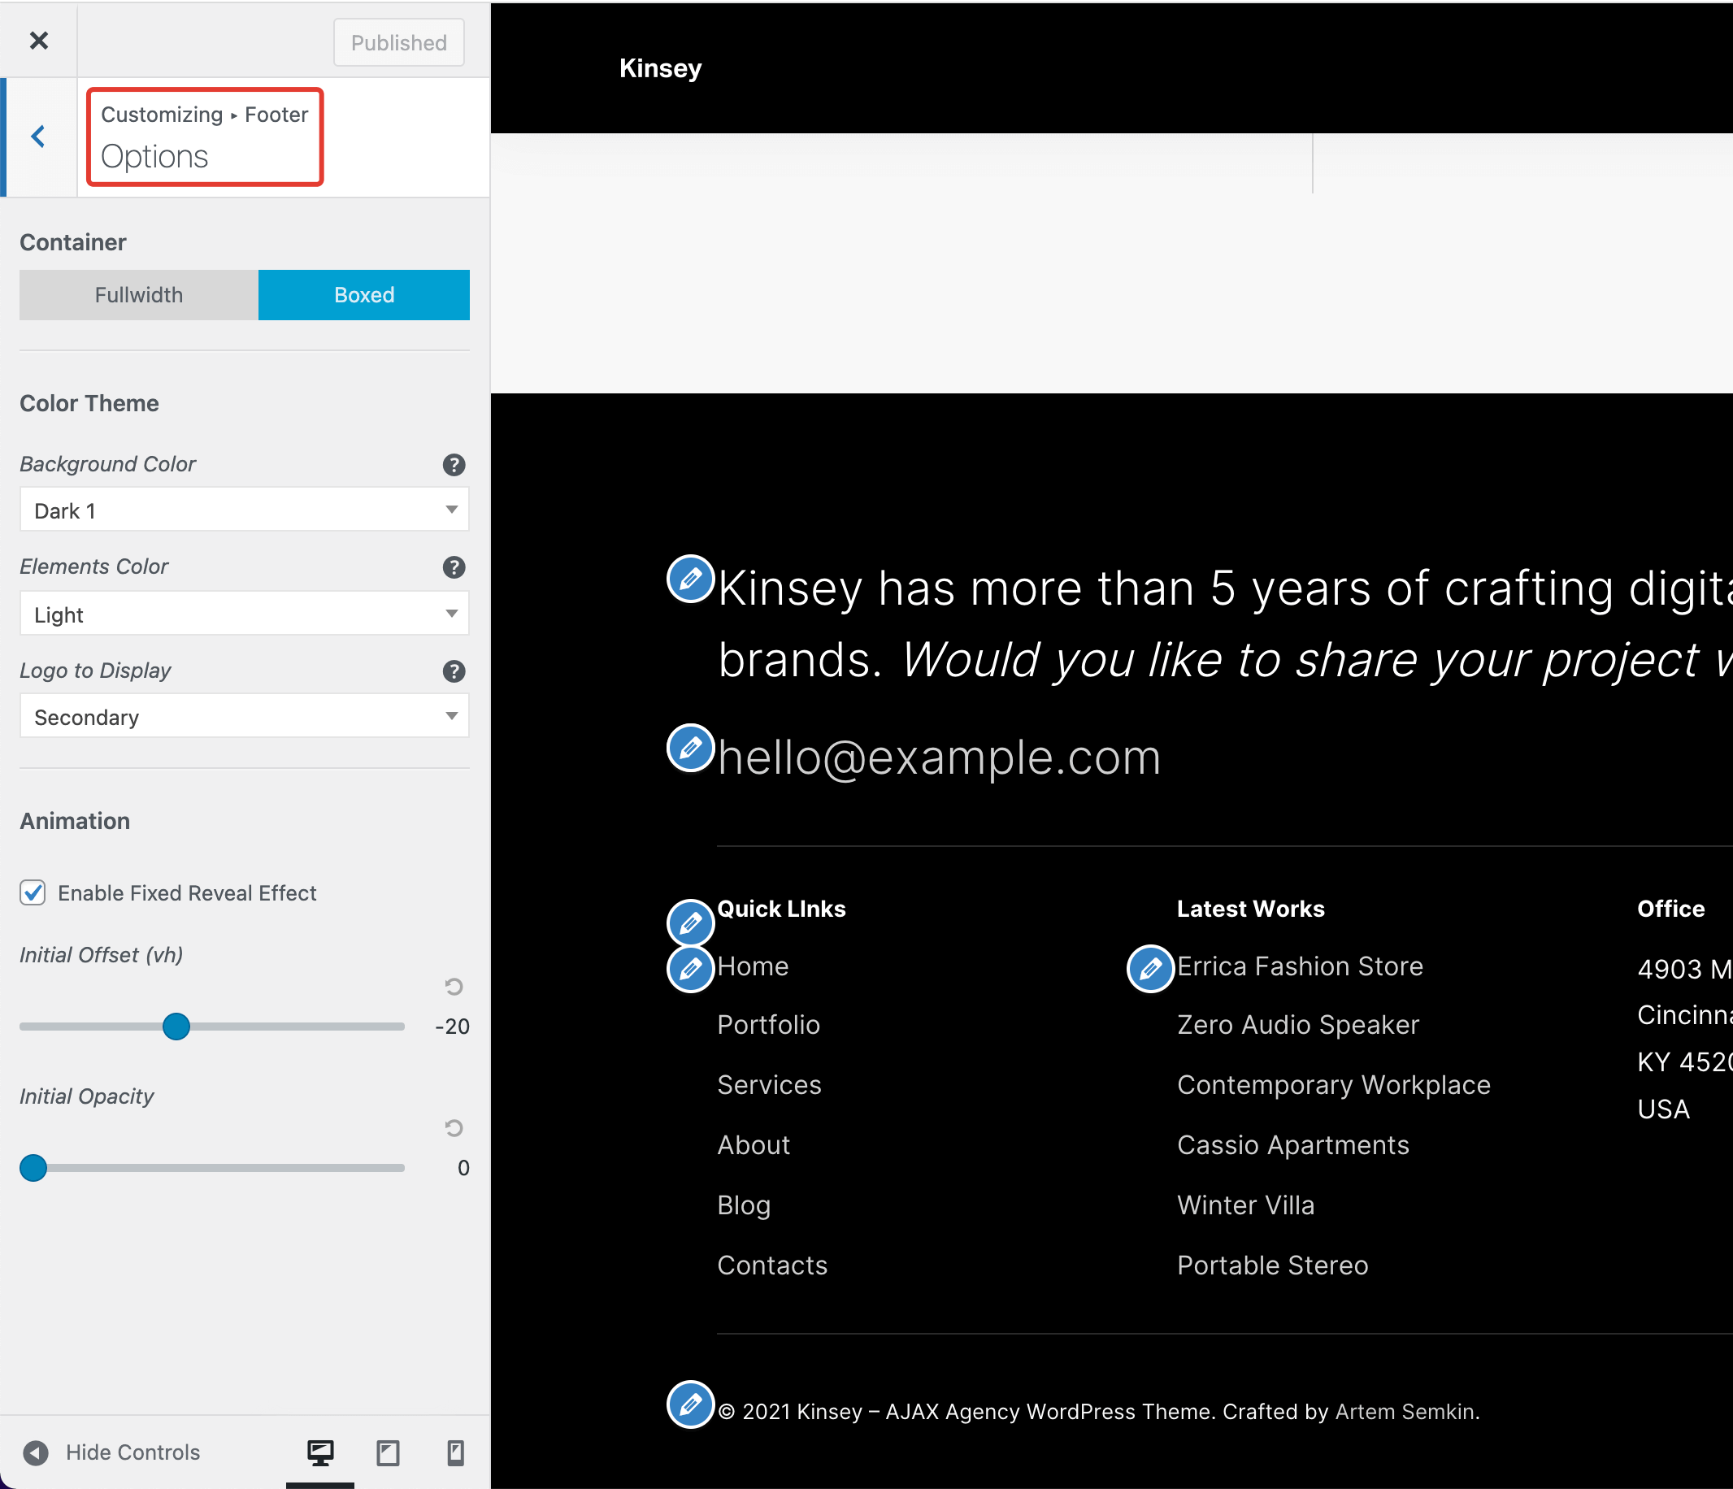Screen dimensions: 1733x1489
Task: Uncheck Enable Fixed Reveal Effect checkbox
Action: click(33, 892)
